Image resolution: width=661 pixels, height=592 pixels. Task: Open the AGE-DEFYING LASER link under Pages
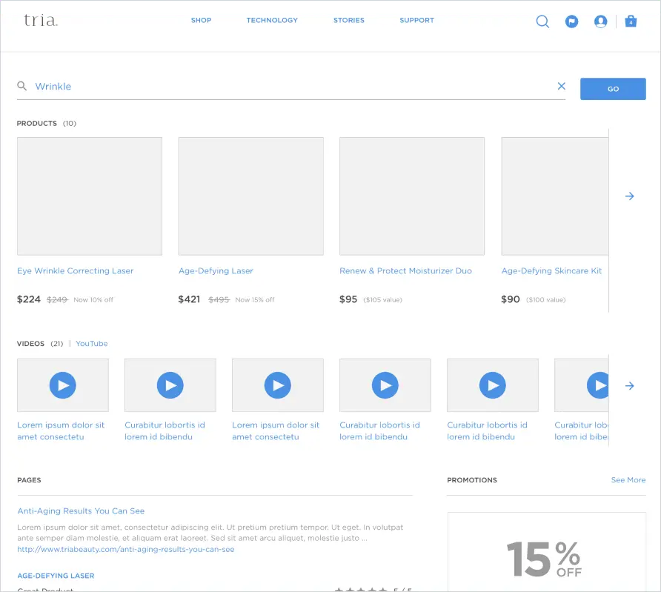tap(56, 576)
